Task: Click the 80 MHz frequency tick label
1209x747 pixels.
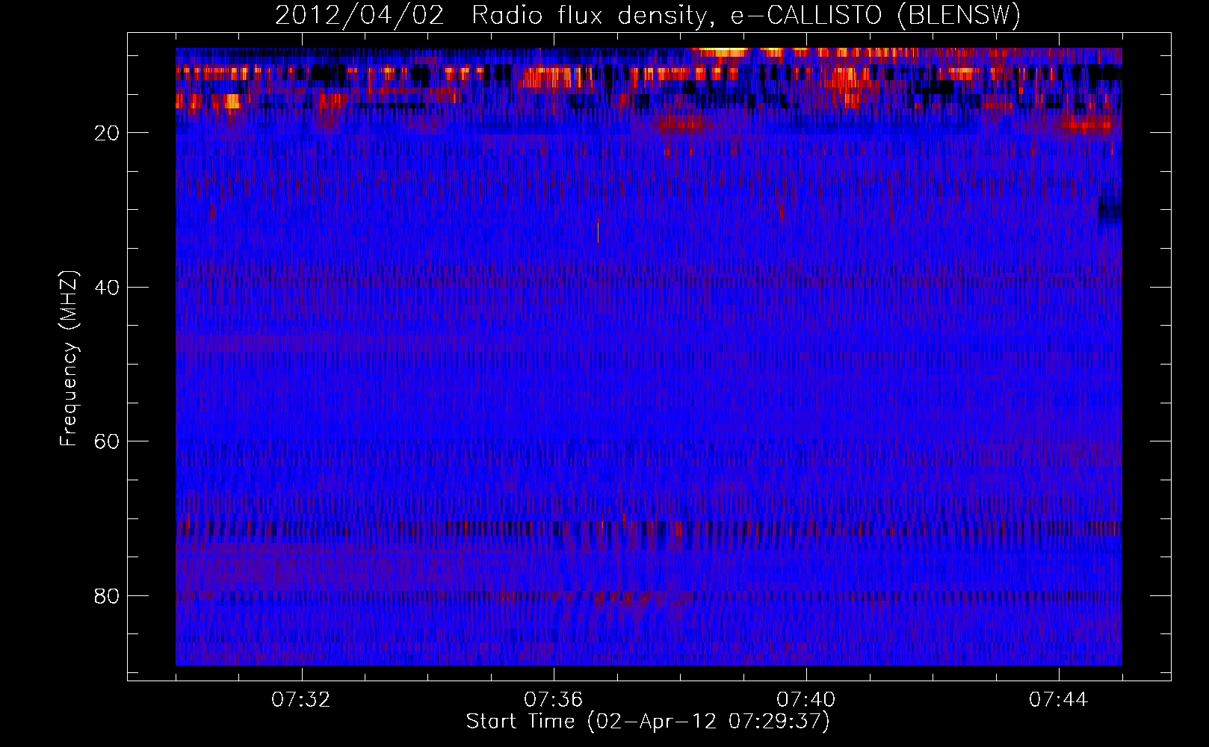Action: [108, 596]
